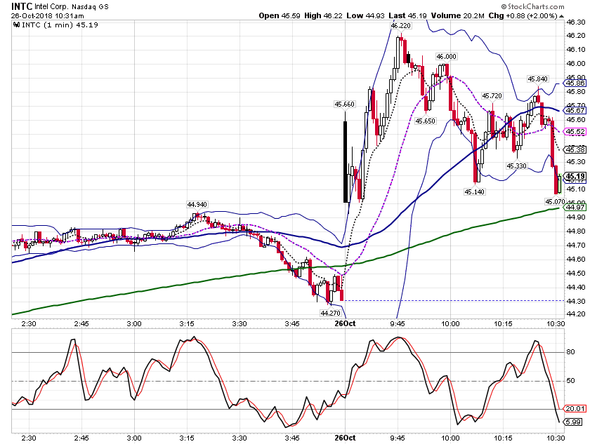Click the Volume 20.2M header value
This screenshot has height=444, width=597.
pos(458,15)
